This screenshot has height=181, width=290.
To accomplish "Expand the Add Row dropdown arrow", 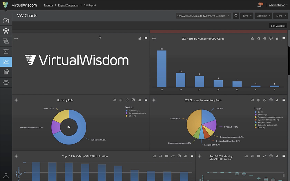I will [x=270, y=16].
